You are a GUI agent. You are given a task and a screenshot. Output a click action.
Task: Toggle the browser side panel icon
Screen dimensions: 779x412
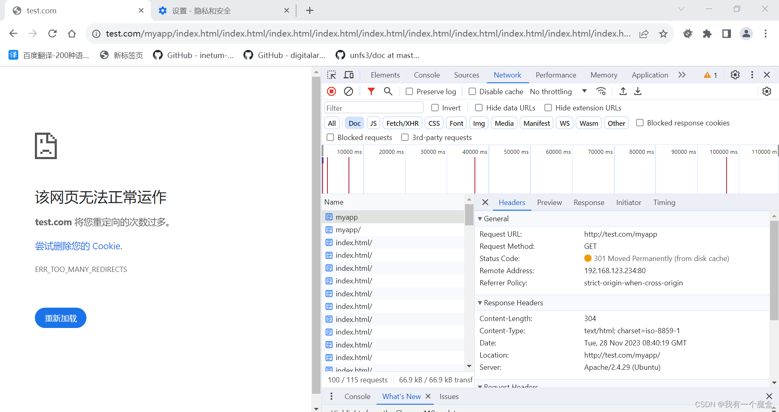click(x=727, y=34)
